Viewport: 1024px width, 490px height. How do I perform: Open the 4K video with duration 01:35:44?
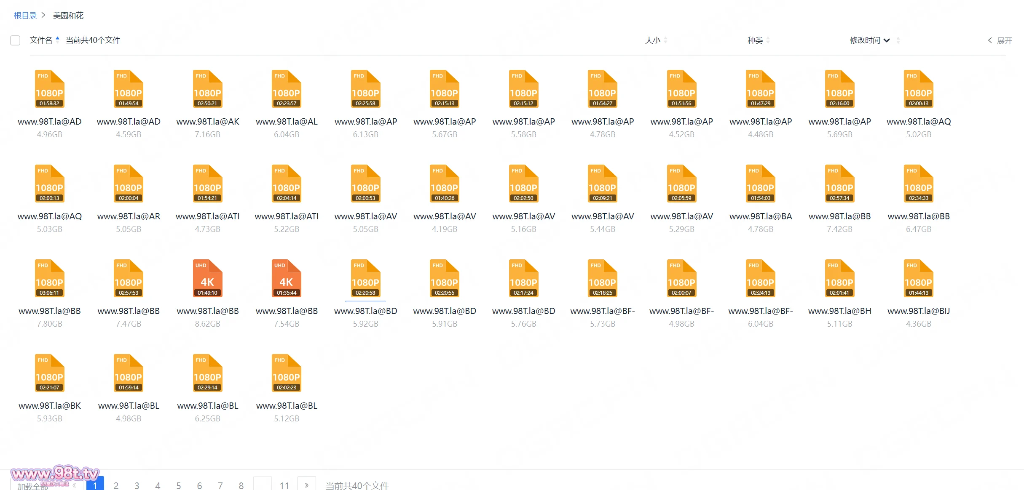click(x=286, y=278)
